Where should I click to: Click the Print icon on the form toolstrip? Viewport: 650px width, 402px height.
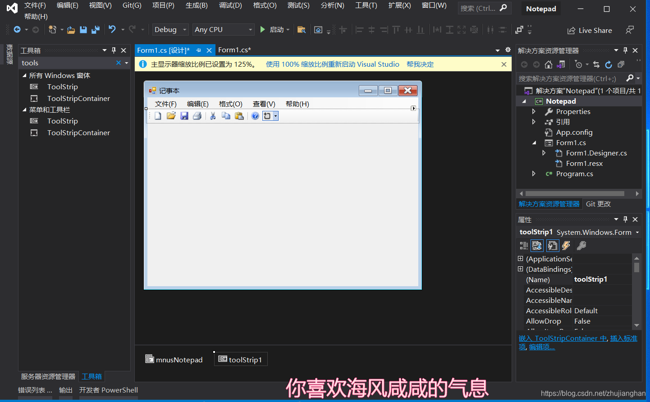pos(197,116)
